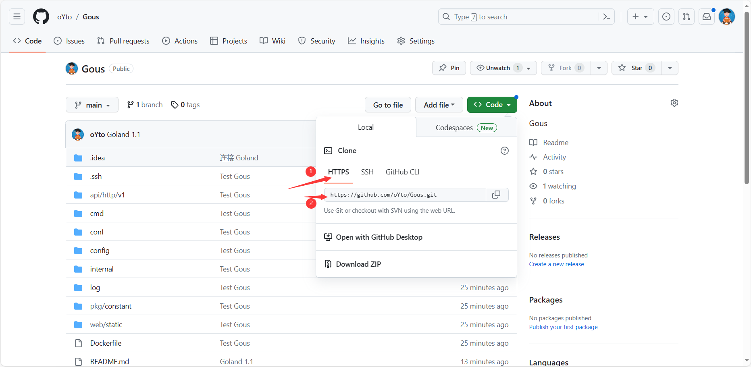View the 0 tags link
Screen dimensions: 751x367
[x=185, y=105]
